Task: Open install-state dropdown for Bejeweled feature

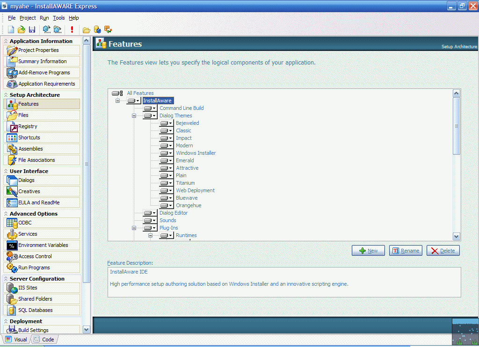Action: coord(171,123)
